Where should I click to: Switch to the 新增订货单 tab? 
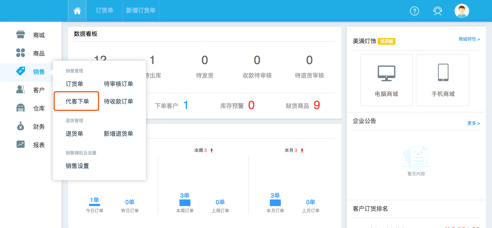[x=140, y=11]
